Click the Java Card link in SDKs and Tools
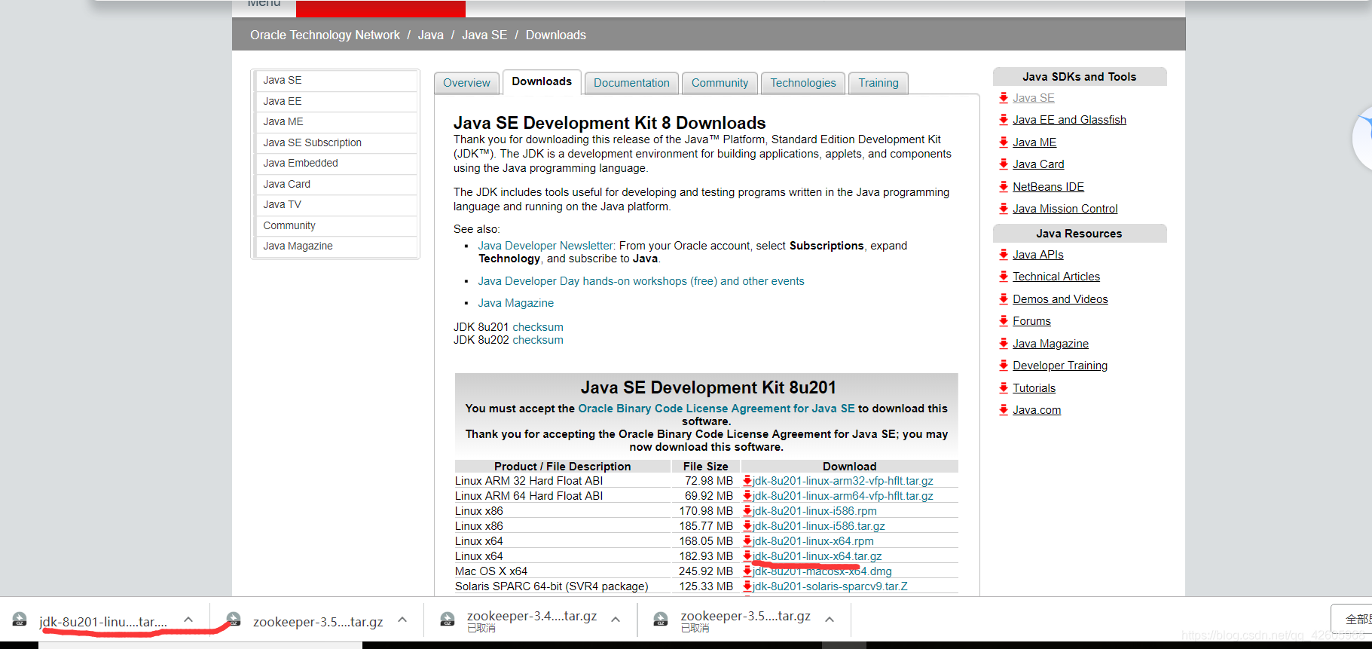 pos(1038,164)
